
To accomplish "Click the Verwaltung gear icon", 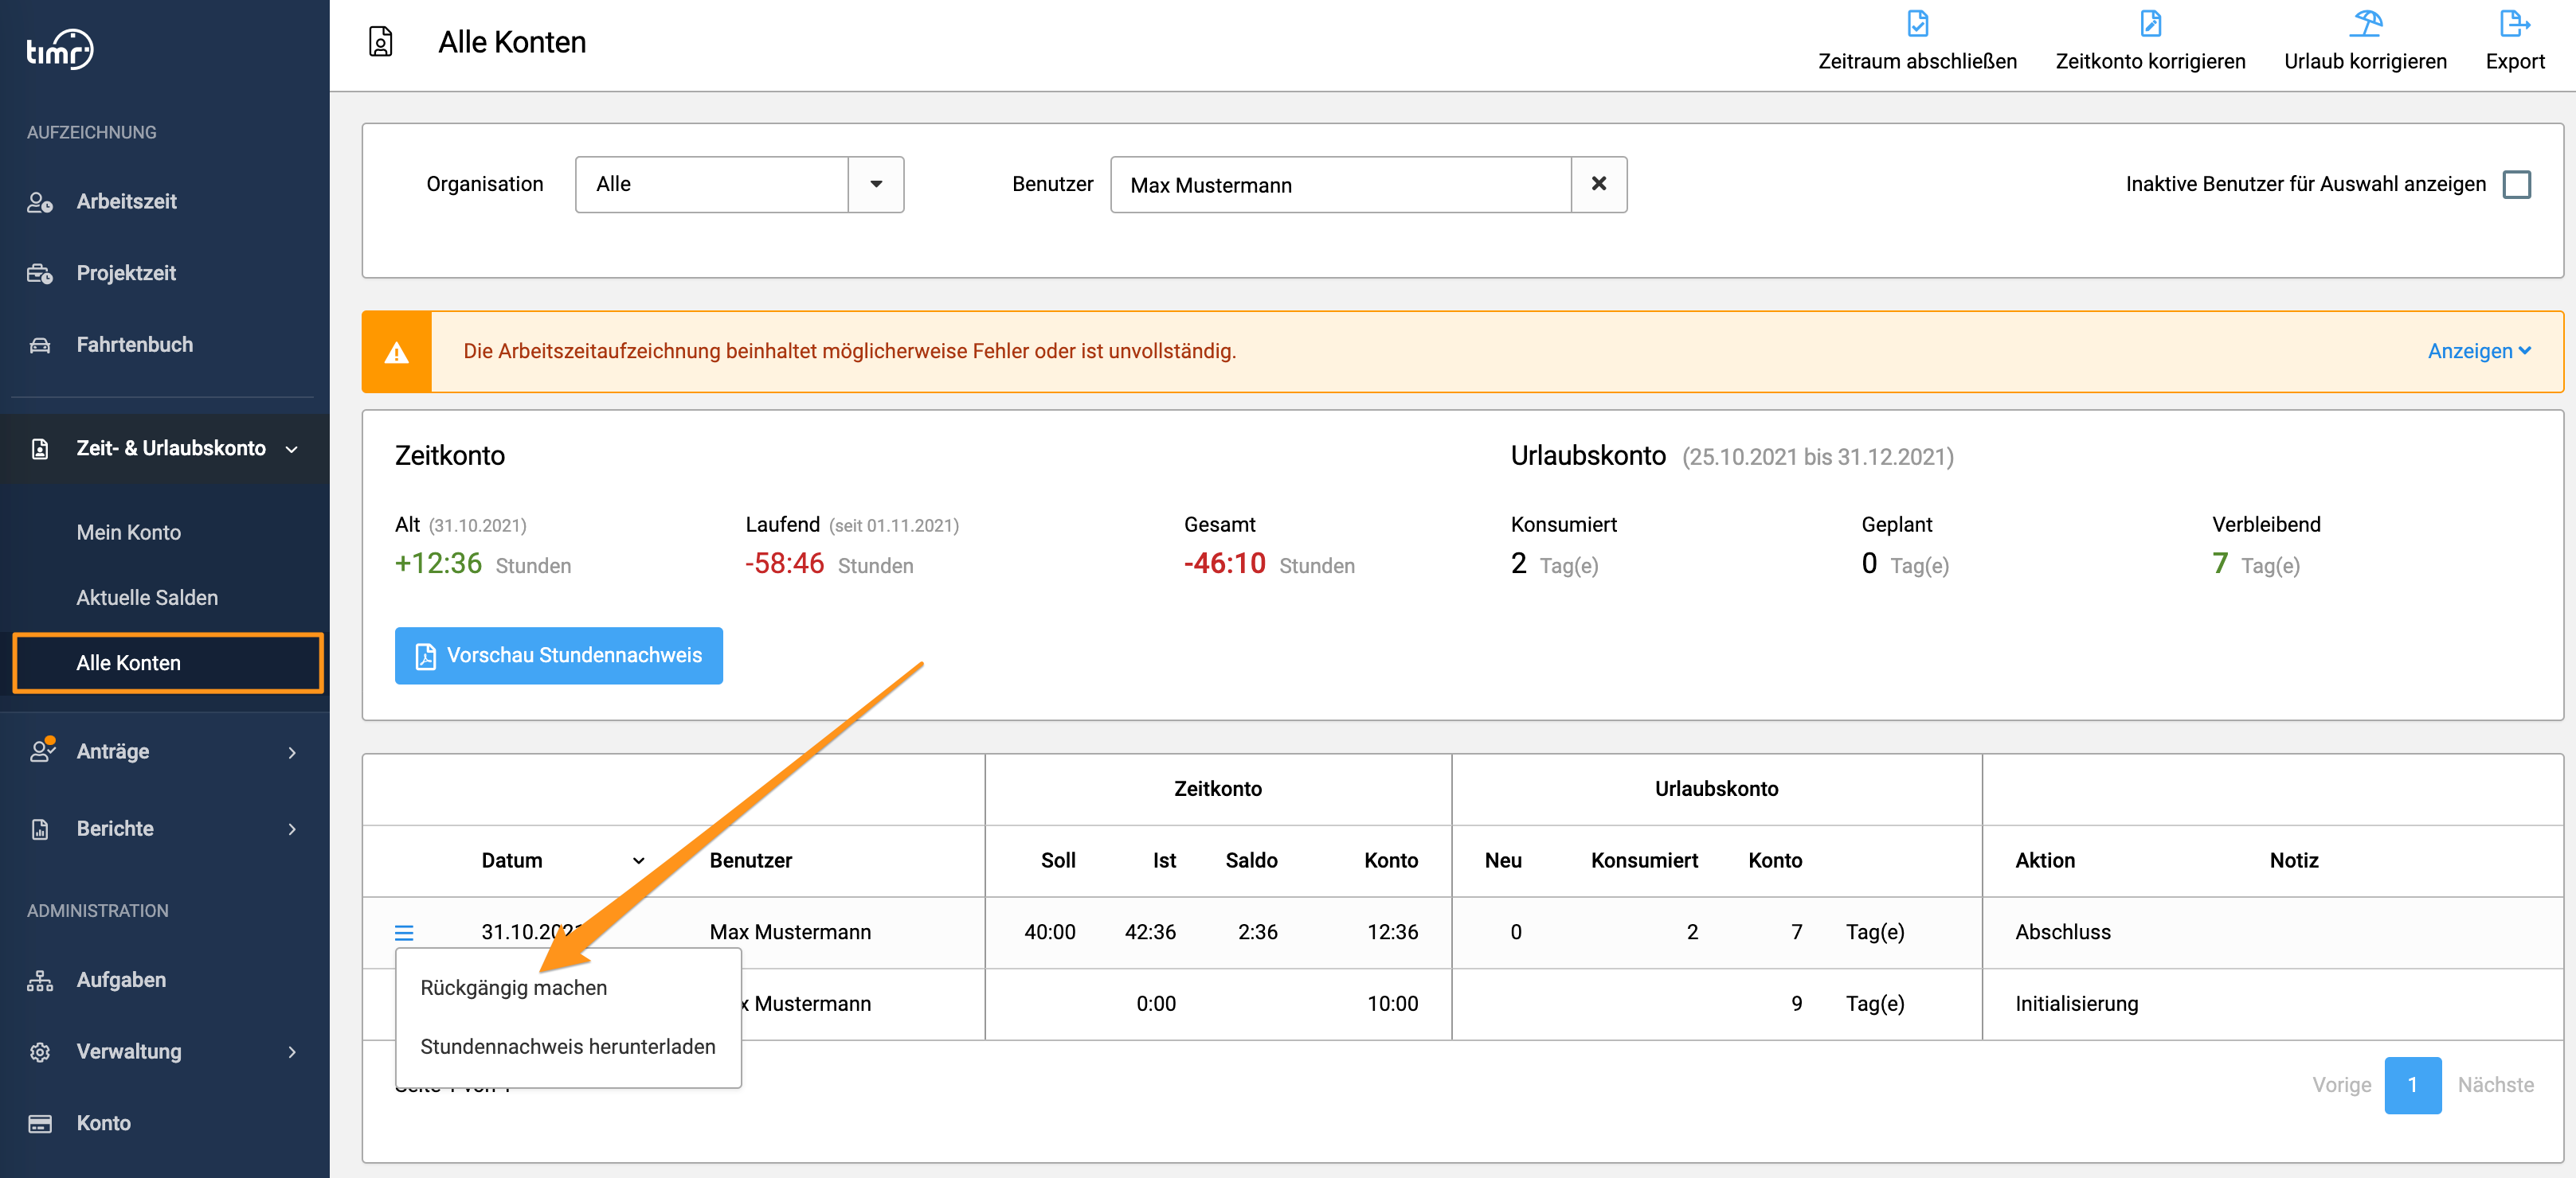I will pos(40,1052).
